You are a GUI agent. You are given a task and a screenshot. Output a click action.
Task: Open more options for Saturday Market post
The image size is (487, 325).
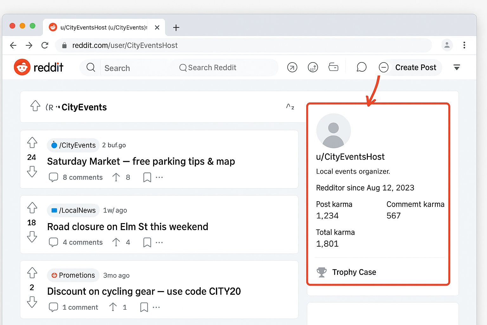(159, 177)
